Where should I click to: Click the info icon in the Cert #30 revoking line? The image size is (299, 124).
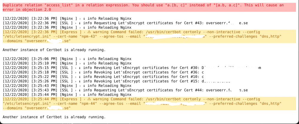click(x=79, y=68)
